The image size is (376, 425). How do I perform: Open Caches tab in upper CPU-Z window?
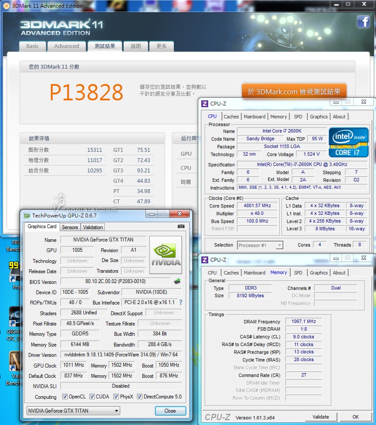[x=231, y=117]
